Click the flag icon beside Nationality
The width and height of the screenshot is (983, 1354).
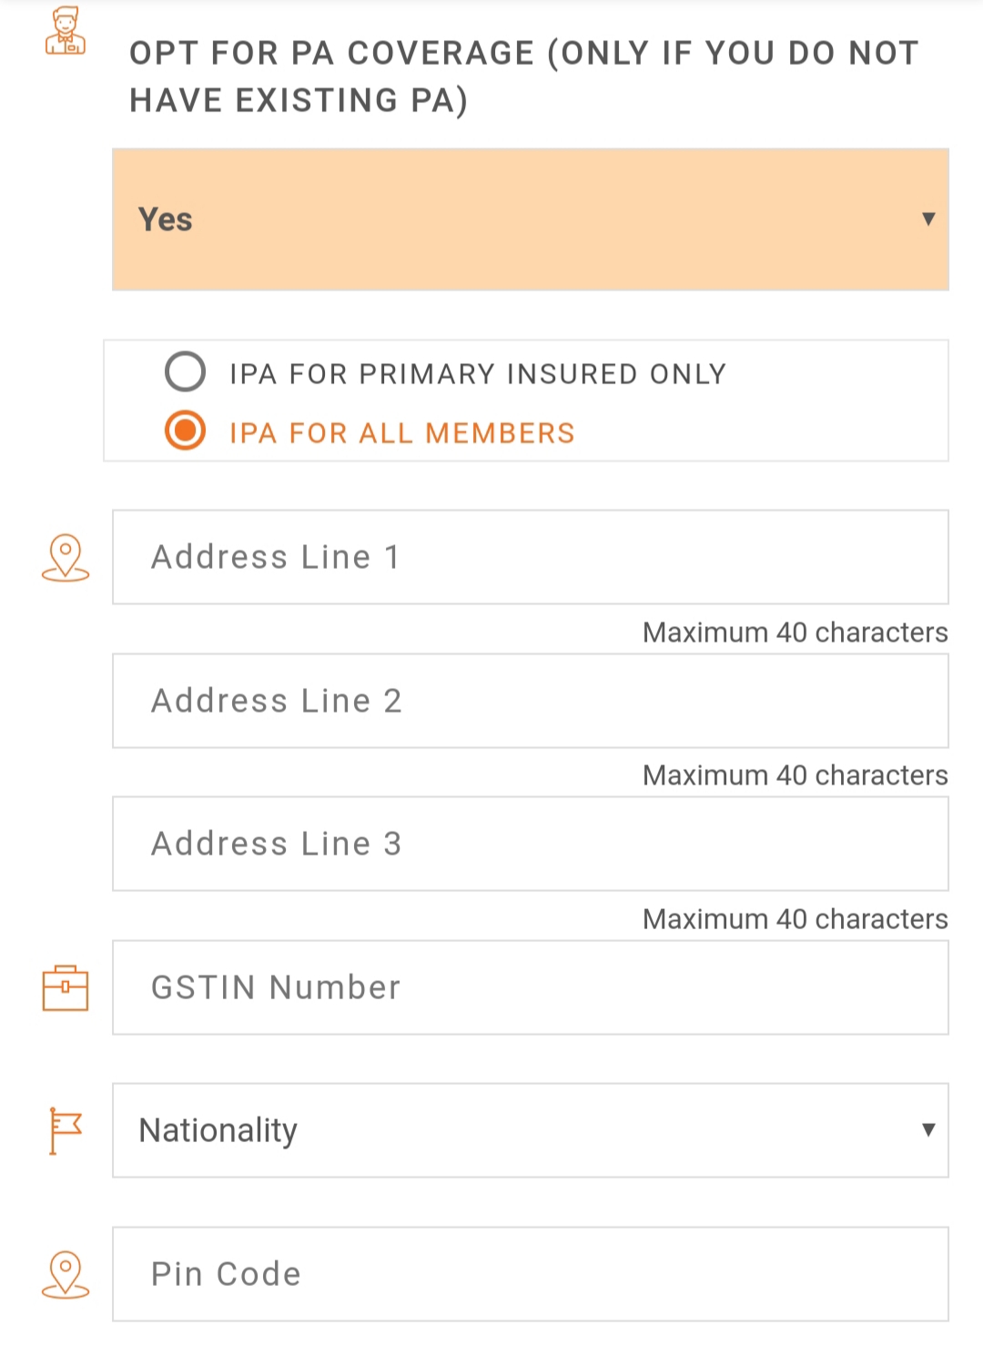tap(65, 1130)
